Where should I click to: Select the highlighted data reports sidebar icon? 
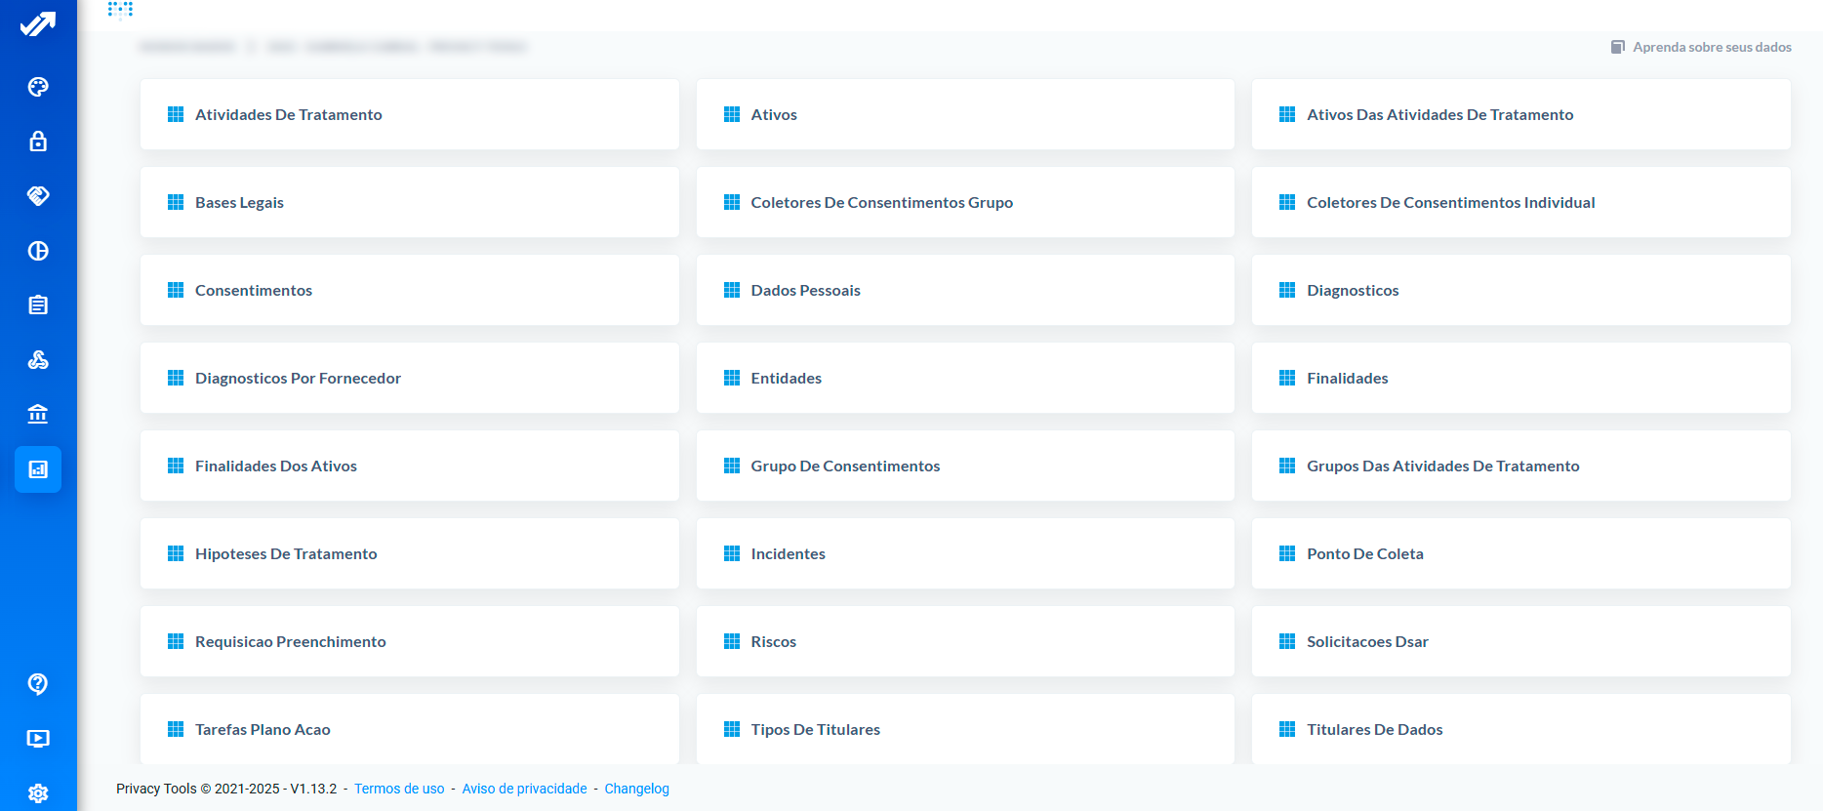[x=38, y=469]
